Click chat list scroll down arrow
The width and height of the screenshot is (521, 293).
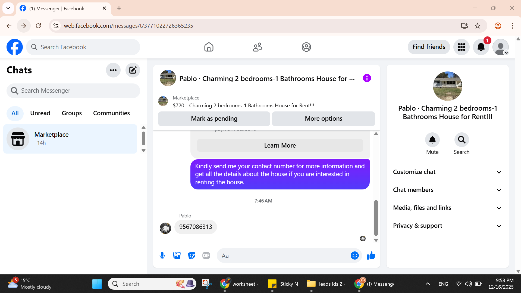pyautogui.click(x=143, y=151)
